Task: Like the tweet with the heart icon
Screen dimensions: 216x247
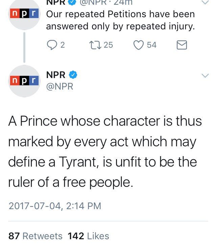Action: (x=139, y=45)
